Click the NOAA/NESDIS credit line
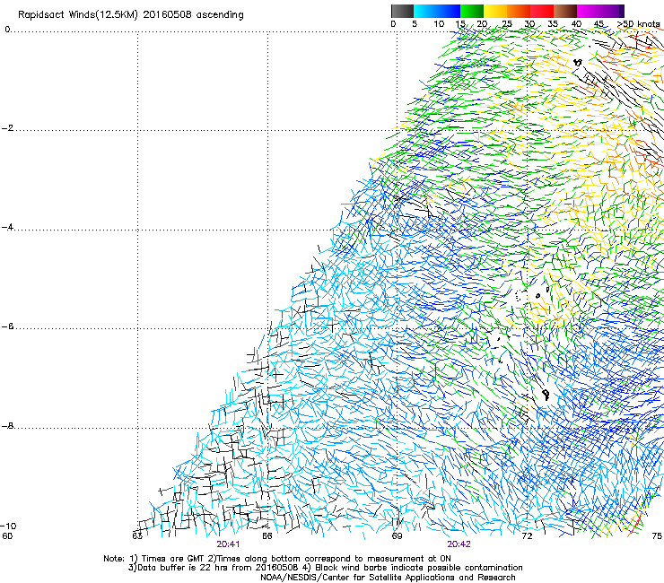This screenshot has width=664, height=583. click(388, 578)
